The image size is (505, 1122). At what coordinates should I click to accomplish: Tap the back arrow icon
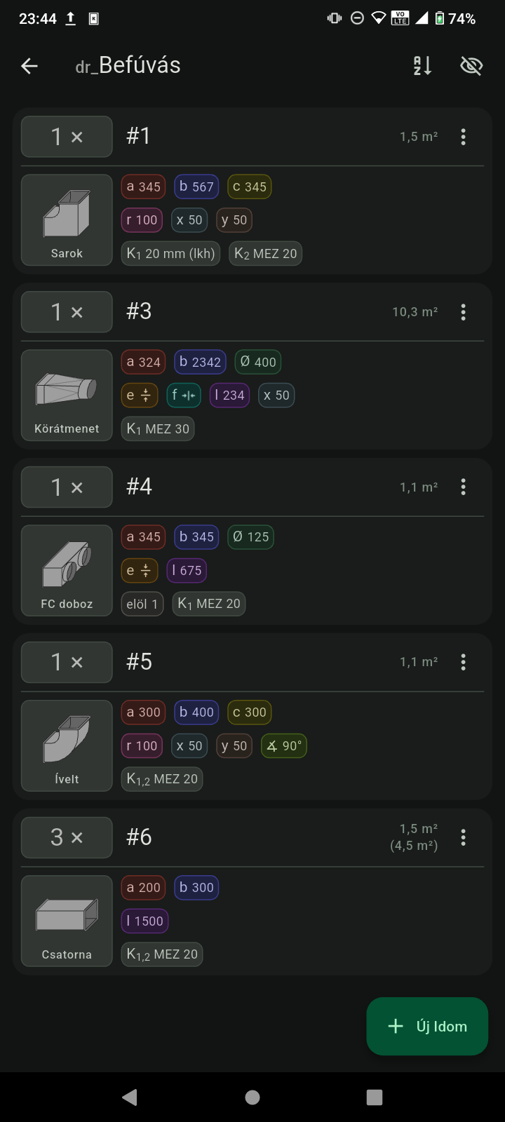click(29, 66)
